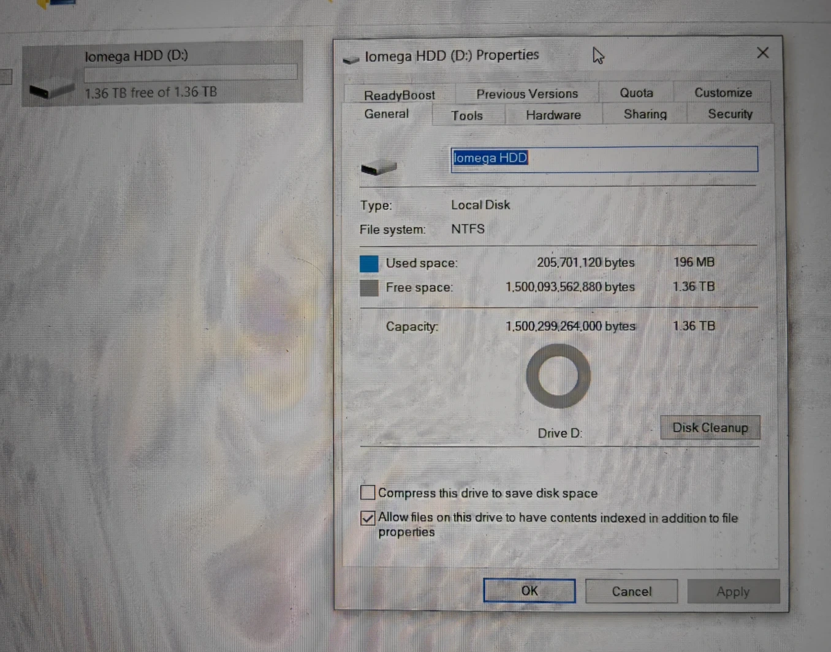Uncheck Allow files to be indexed checkbox
This screenshot has height=652, width=831.
pyautogui.click(x=368, y=518)
